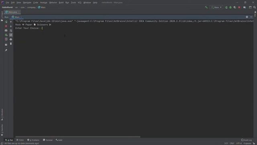Open the Analyze menu

tap(44, 3)
